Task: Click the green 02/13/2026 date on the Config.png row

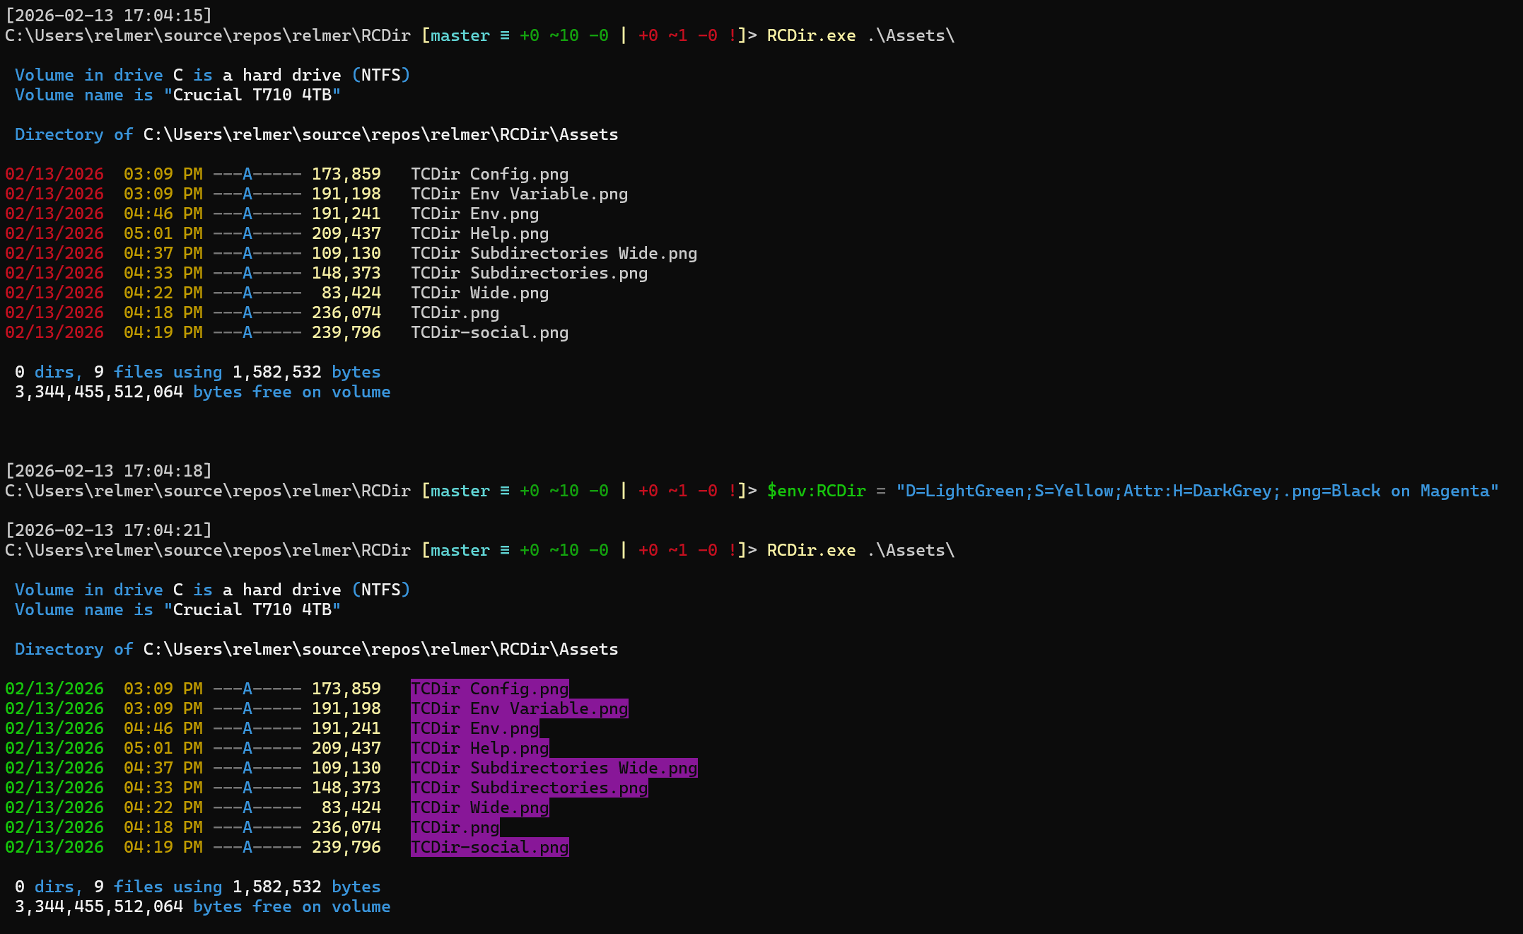Action: (54, 689)
